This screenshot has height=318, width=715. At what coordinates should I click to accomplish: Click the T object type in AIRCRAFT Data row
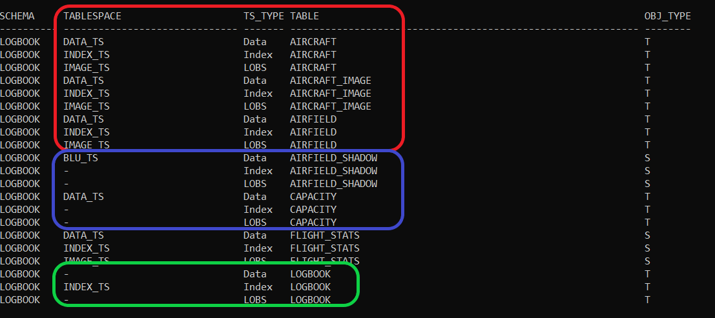point(647,42)
